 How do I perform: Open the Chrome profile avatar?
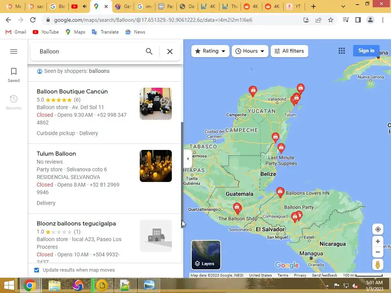370,20
